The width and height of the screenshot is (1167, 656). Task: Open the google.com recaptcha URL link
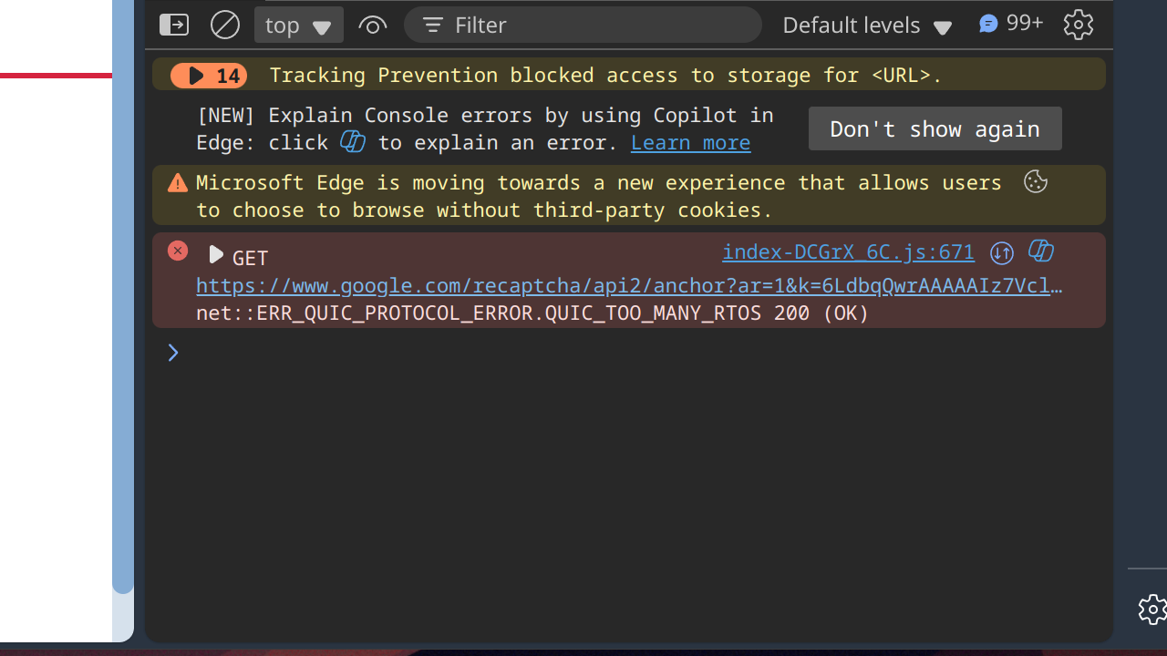629,286
